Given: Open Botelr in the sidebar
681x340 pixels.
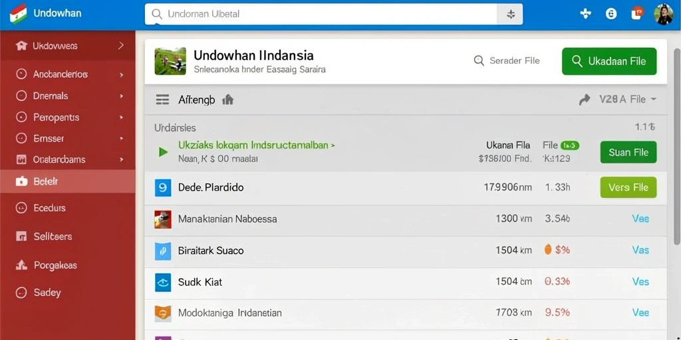Looking at the screenshot, I should pyautogui.click(x=68, y=181).
